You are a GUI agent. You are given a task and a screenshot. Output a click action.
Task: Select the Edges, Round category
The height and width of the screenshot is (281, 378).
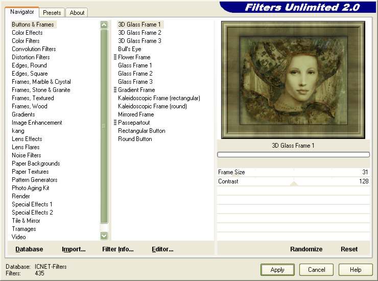30,65
